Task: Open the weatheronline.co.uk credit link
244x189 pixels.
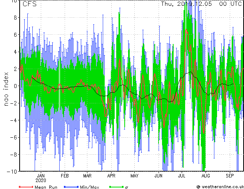Action: point(220,187)
